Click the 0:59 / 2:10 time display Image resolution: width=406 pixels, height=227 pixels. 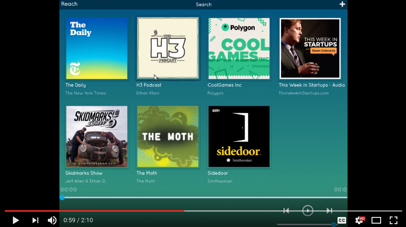[78, 220]
